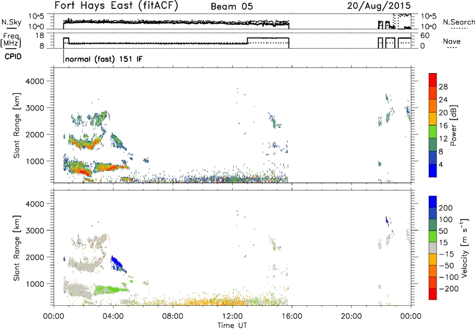Viewport: 475px width, 329px height.
Task: Click 'normal (fast) 151 IF' text
Action: click(104, 59)
